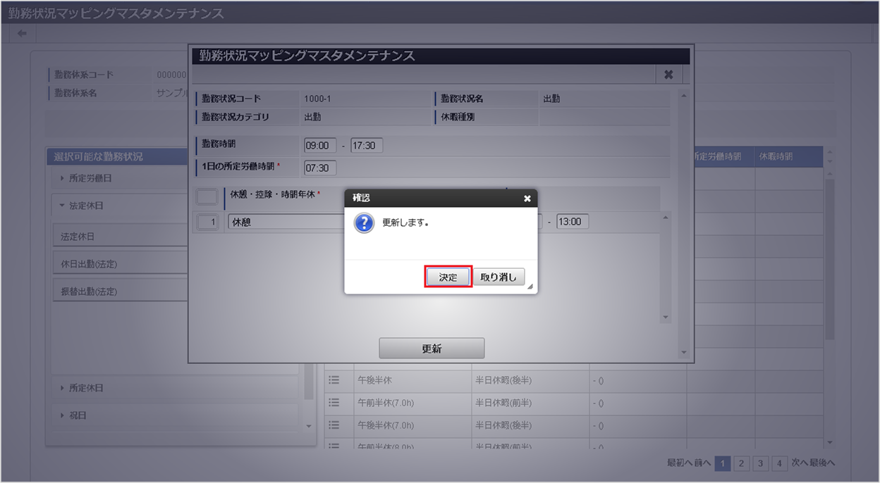The image size is (880, 483).
Task: Click the blank add-row button beside 休憩・控除・時間年休
Action: [207, 196]
